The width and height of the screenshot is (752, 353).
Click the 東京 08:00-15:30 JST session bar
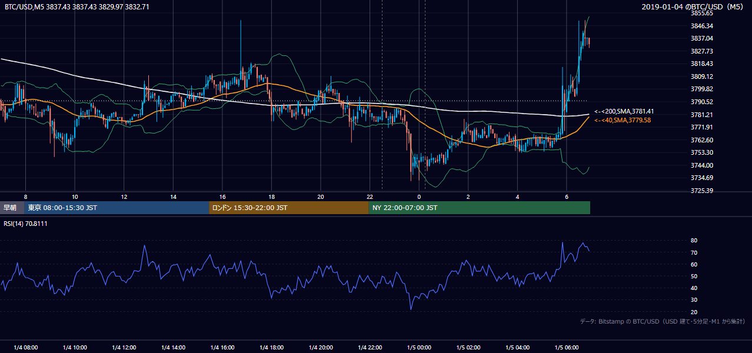pos(117,208)
